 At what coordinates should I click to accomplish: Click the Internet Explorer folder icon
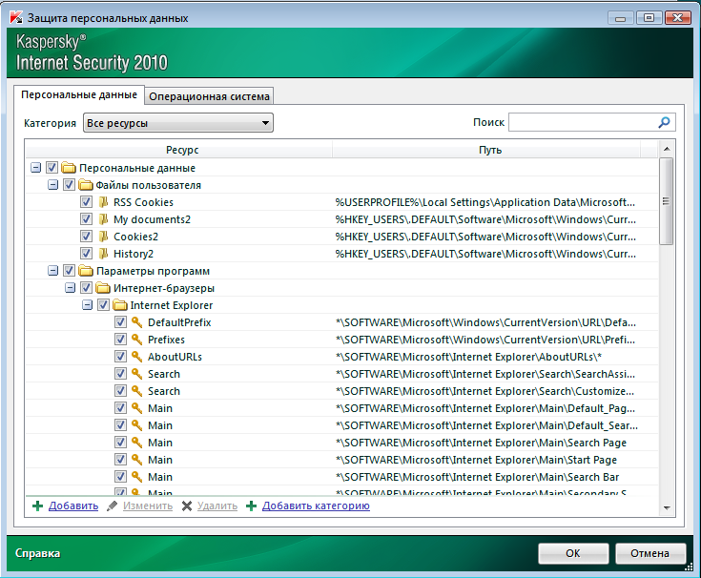tap(120, 305)
